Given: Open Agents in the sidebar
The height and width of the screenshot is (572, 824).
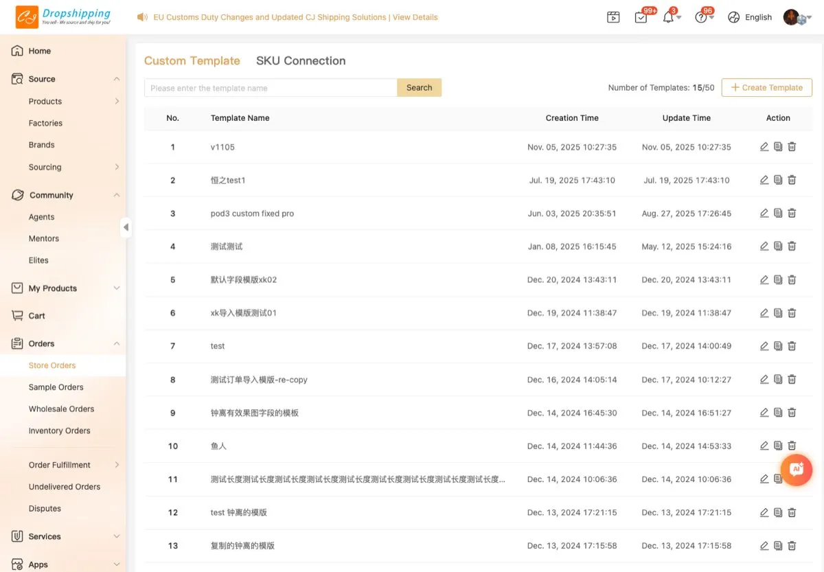Looking at the screenshot, I should [41, 217].
